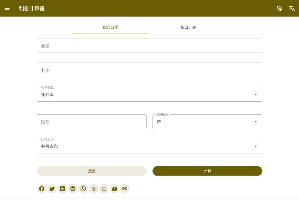This screenshot has width=299, height=200.
Task: Share to Weibo with 微 icon
Action: click(x=93, y=188)
